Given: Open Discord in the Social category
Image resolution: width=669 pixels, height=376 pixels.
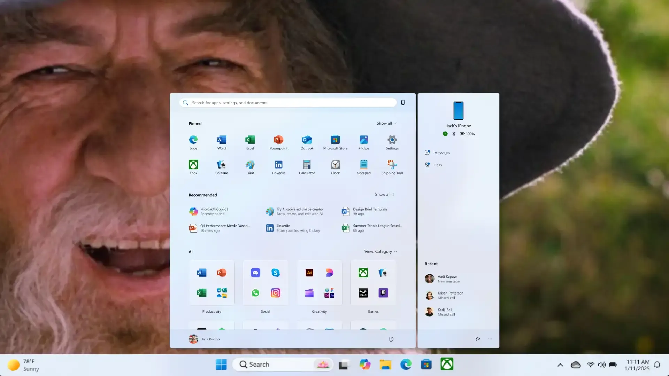Looking at the screenshot, I should pos(255,273).
